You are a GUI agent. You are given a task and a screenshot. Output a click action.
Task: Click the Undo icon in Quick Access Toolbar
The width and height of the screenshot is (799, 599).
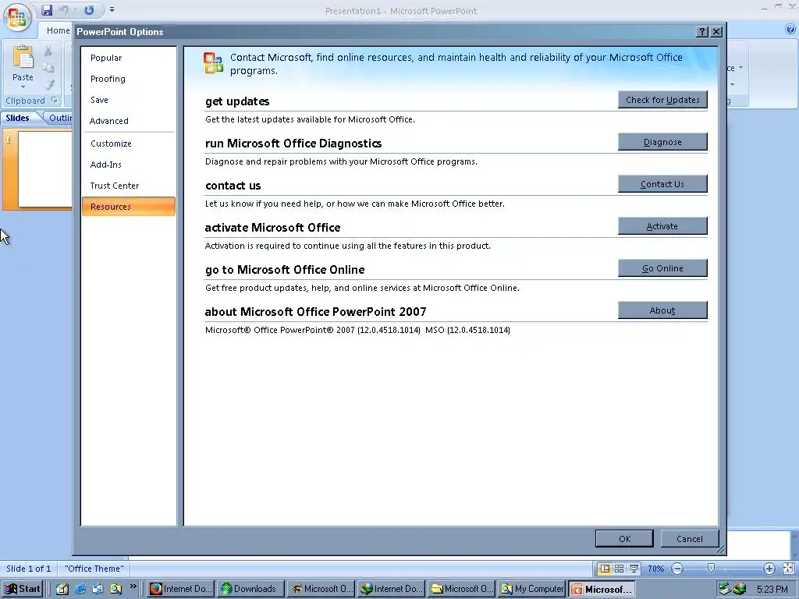64,9
